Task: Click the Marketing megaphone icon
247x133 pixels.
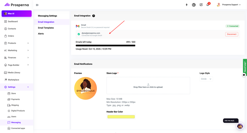Action: pyautogui.click(x=6, y=50)
